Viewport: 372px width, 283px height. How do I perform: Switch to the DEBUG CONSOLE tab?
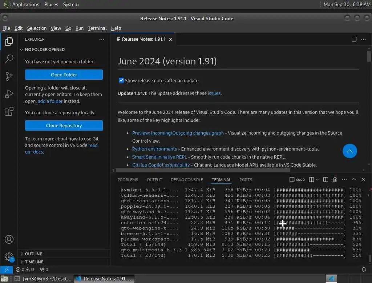(187, 180)
